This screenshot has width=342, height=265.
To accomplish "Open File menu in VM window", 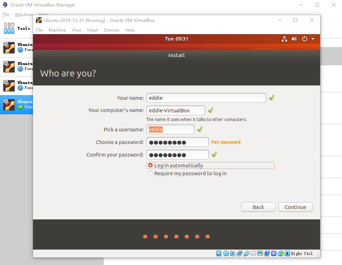I will [x=39, y=30].
